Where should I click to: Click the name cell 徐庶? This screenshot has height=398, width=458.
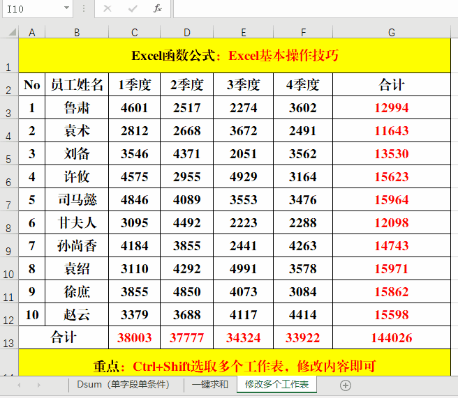click(77, 291)
